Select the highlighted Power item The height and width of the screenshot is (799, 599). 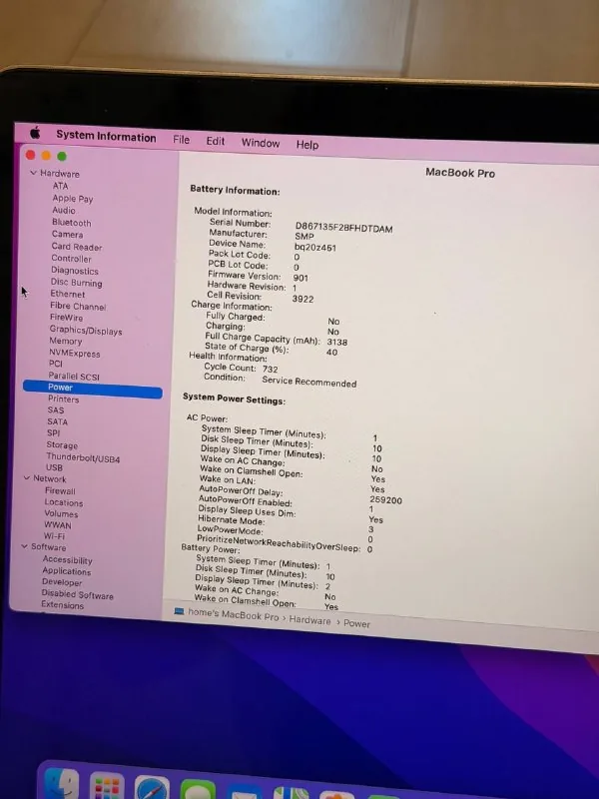point(93,389)
